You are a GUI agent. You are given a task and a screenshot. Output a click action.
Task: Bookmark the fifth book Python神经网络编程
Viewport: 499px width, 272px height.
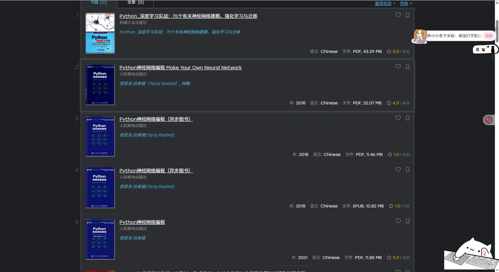tap(407, 221)
